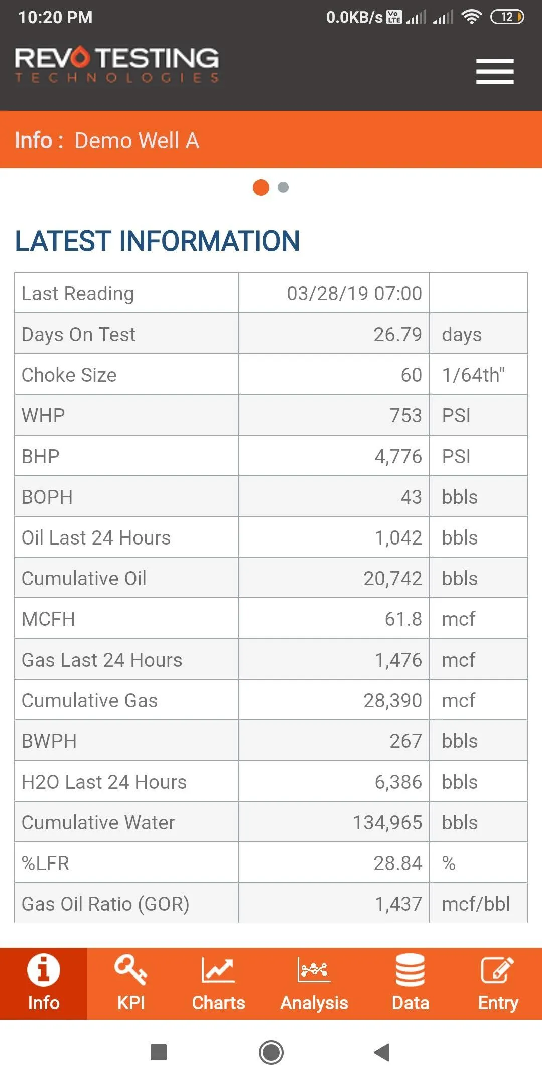The width and height of the screenshot is (542, 1085).
Task: Tap the Android home circle button
Action: click(271, 1052)
